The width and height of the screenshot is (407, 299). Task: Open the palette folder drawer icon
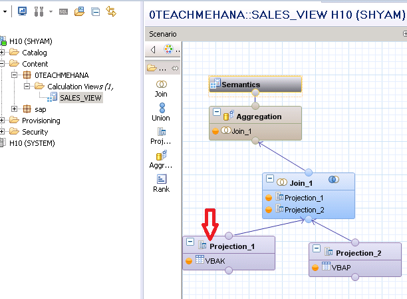(x=152, y=68)
